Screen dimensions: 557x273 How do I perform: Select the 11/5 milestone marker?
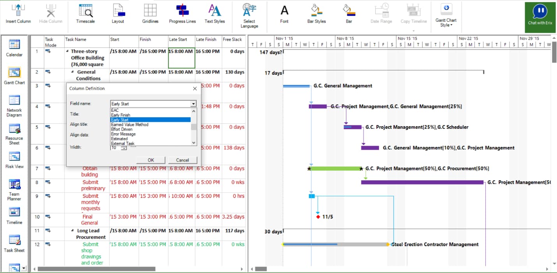[318, 217]
